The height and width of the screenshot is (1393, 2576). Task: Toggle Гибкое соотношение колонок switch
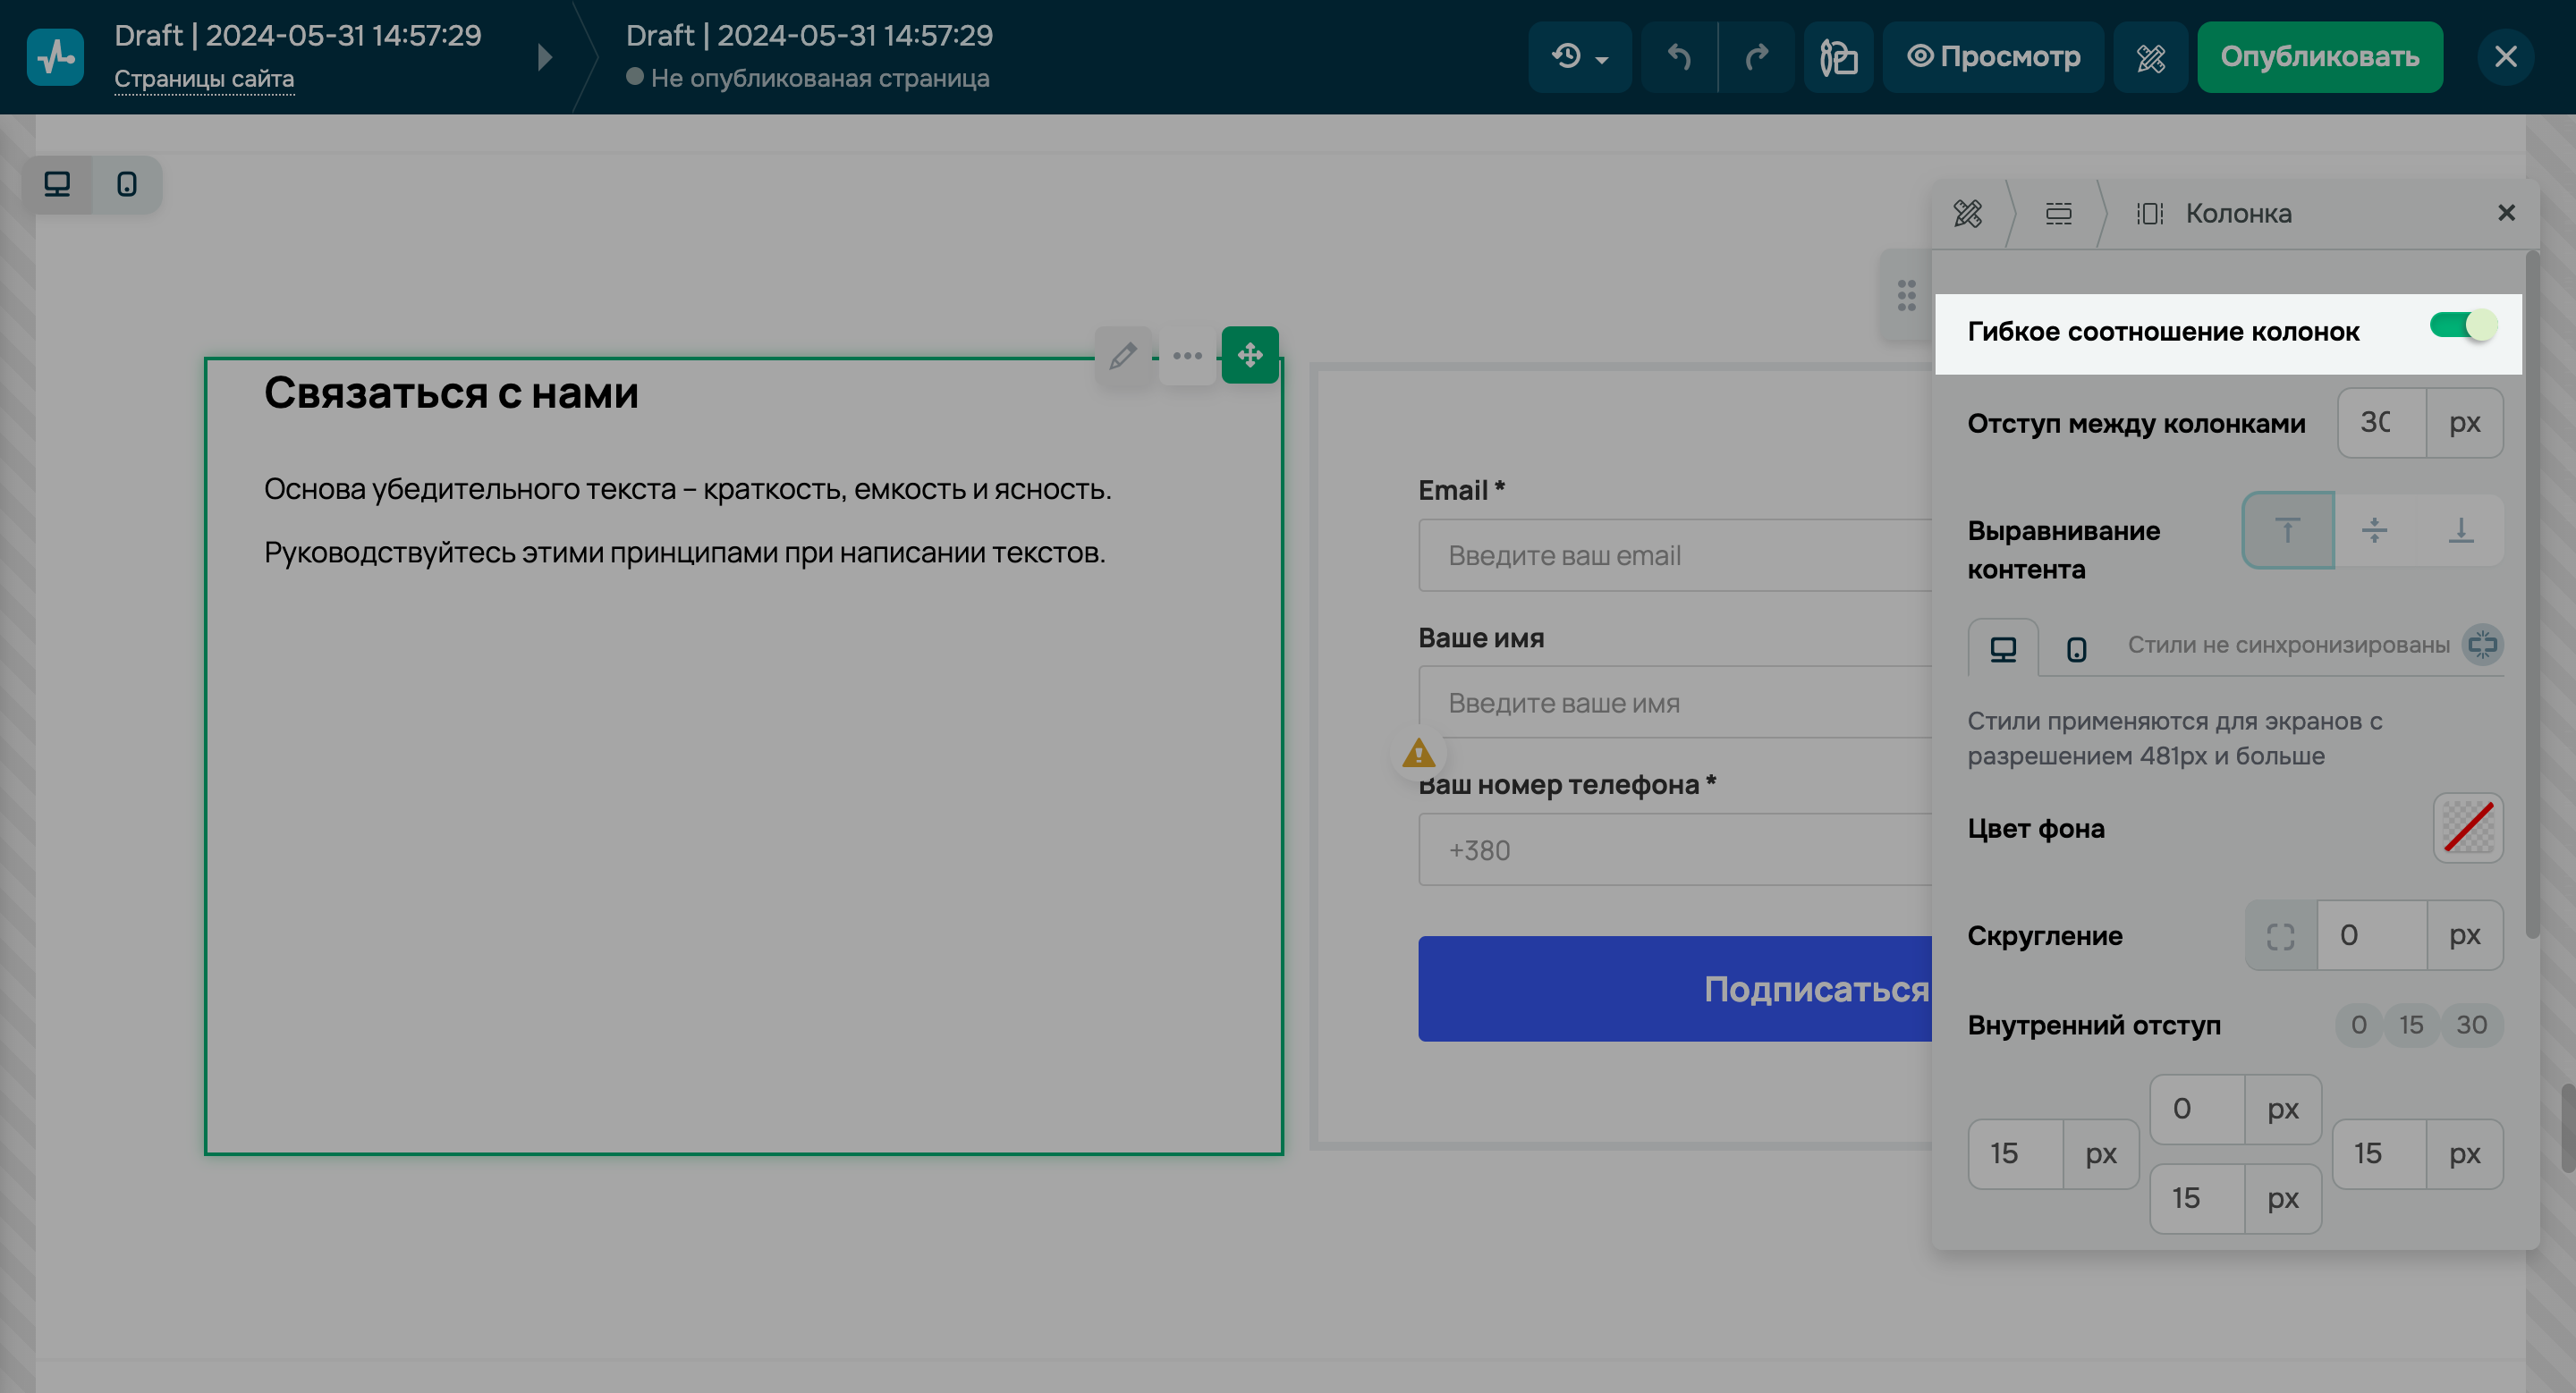[2463, 326]
